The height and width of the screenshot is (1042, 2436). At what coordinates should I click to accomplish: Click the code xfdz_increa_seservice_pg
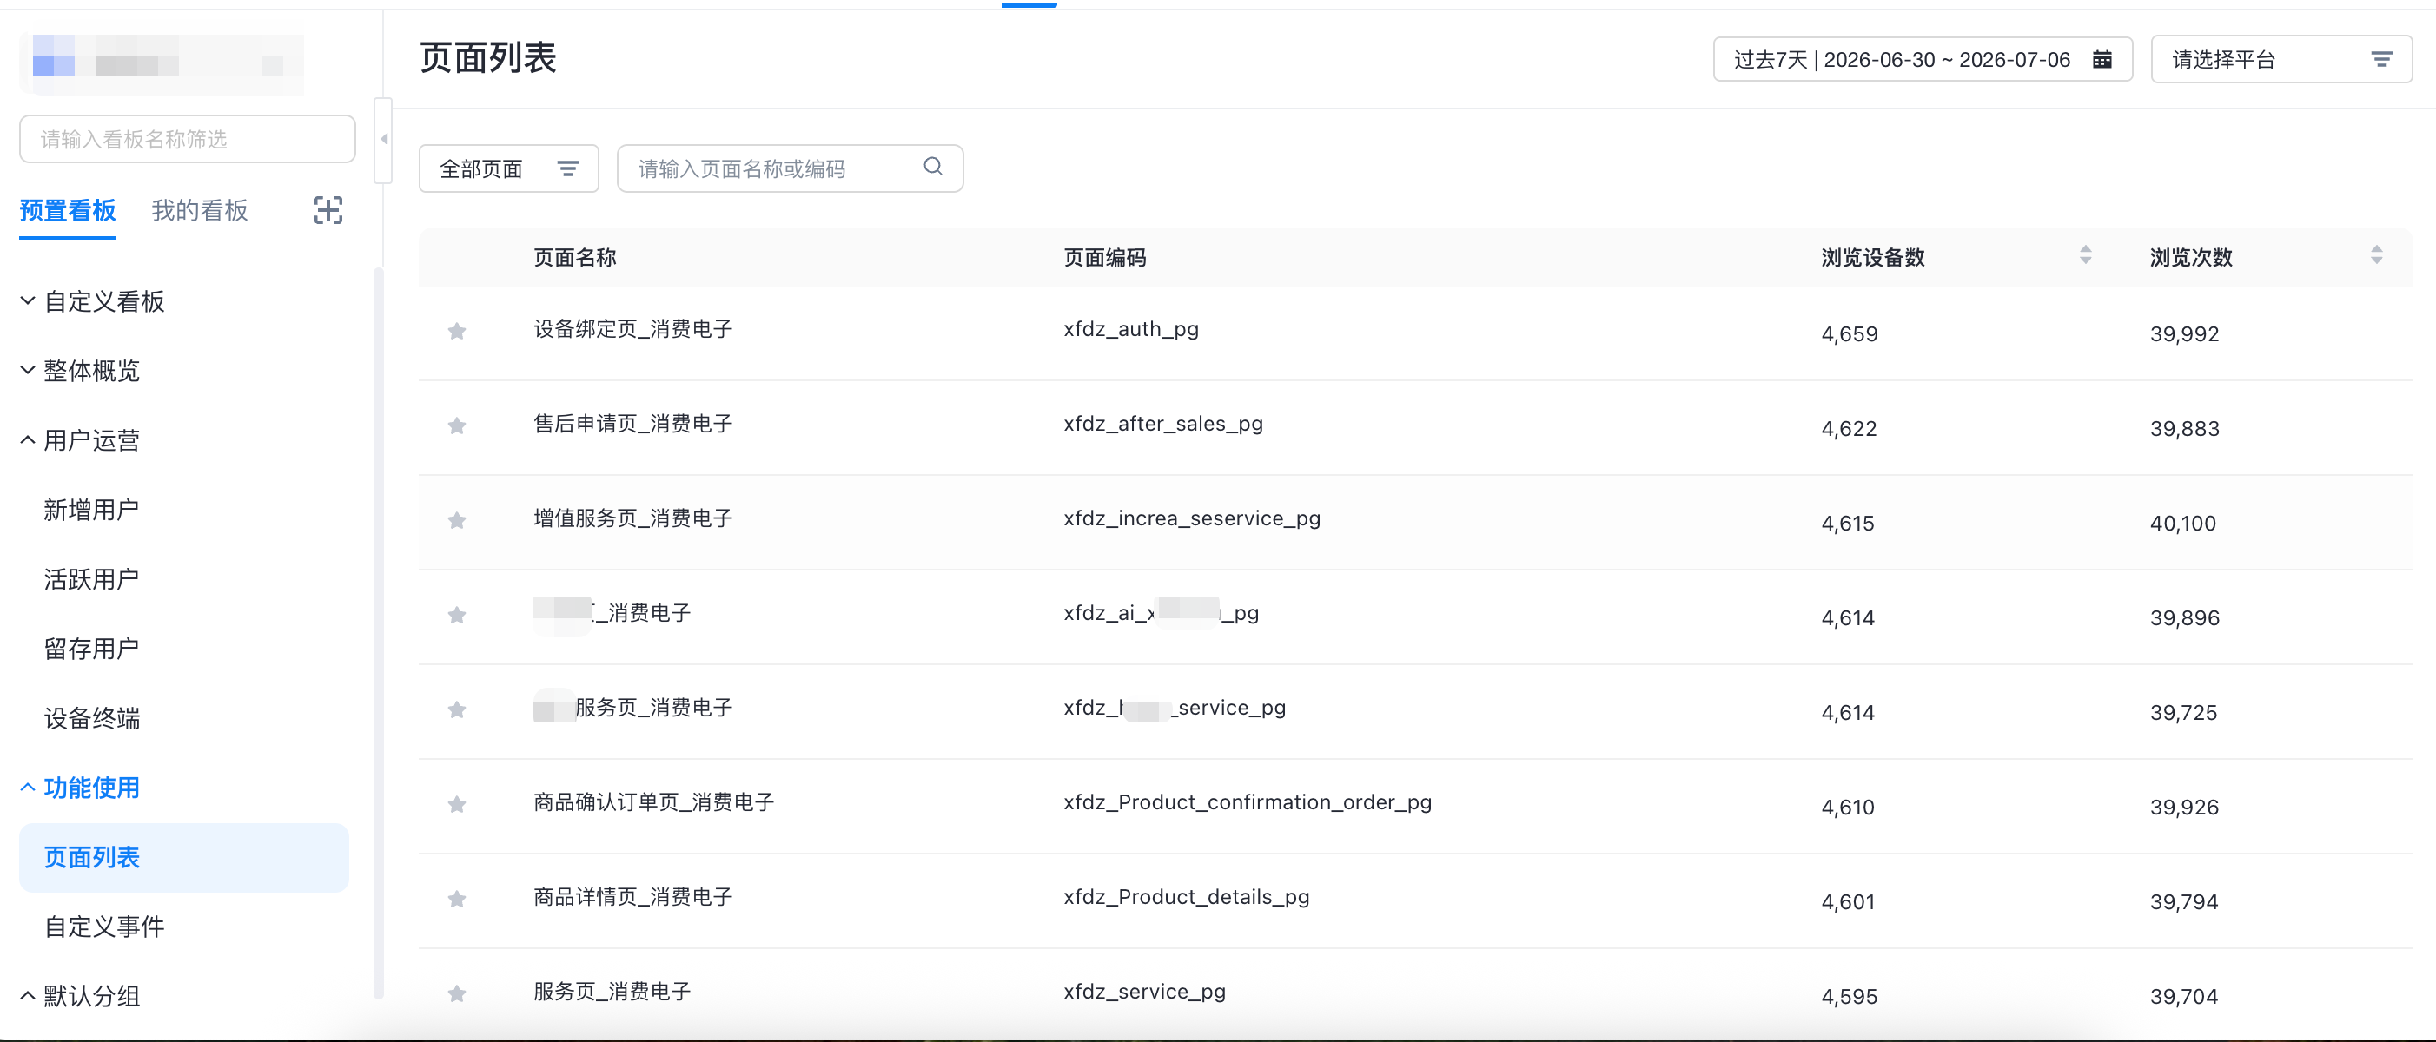pyautogui.click(x=1192, y=518)
